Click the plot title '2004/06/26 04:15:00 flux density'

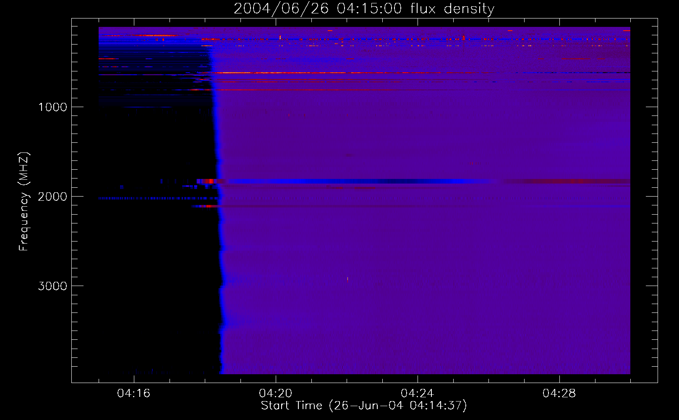364,9
